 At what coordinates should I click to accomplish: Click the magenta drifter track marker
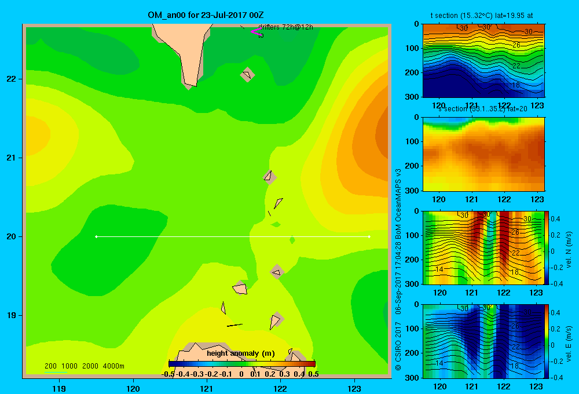pyautogui.click(x=256, y=31)
